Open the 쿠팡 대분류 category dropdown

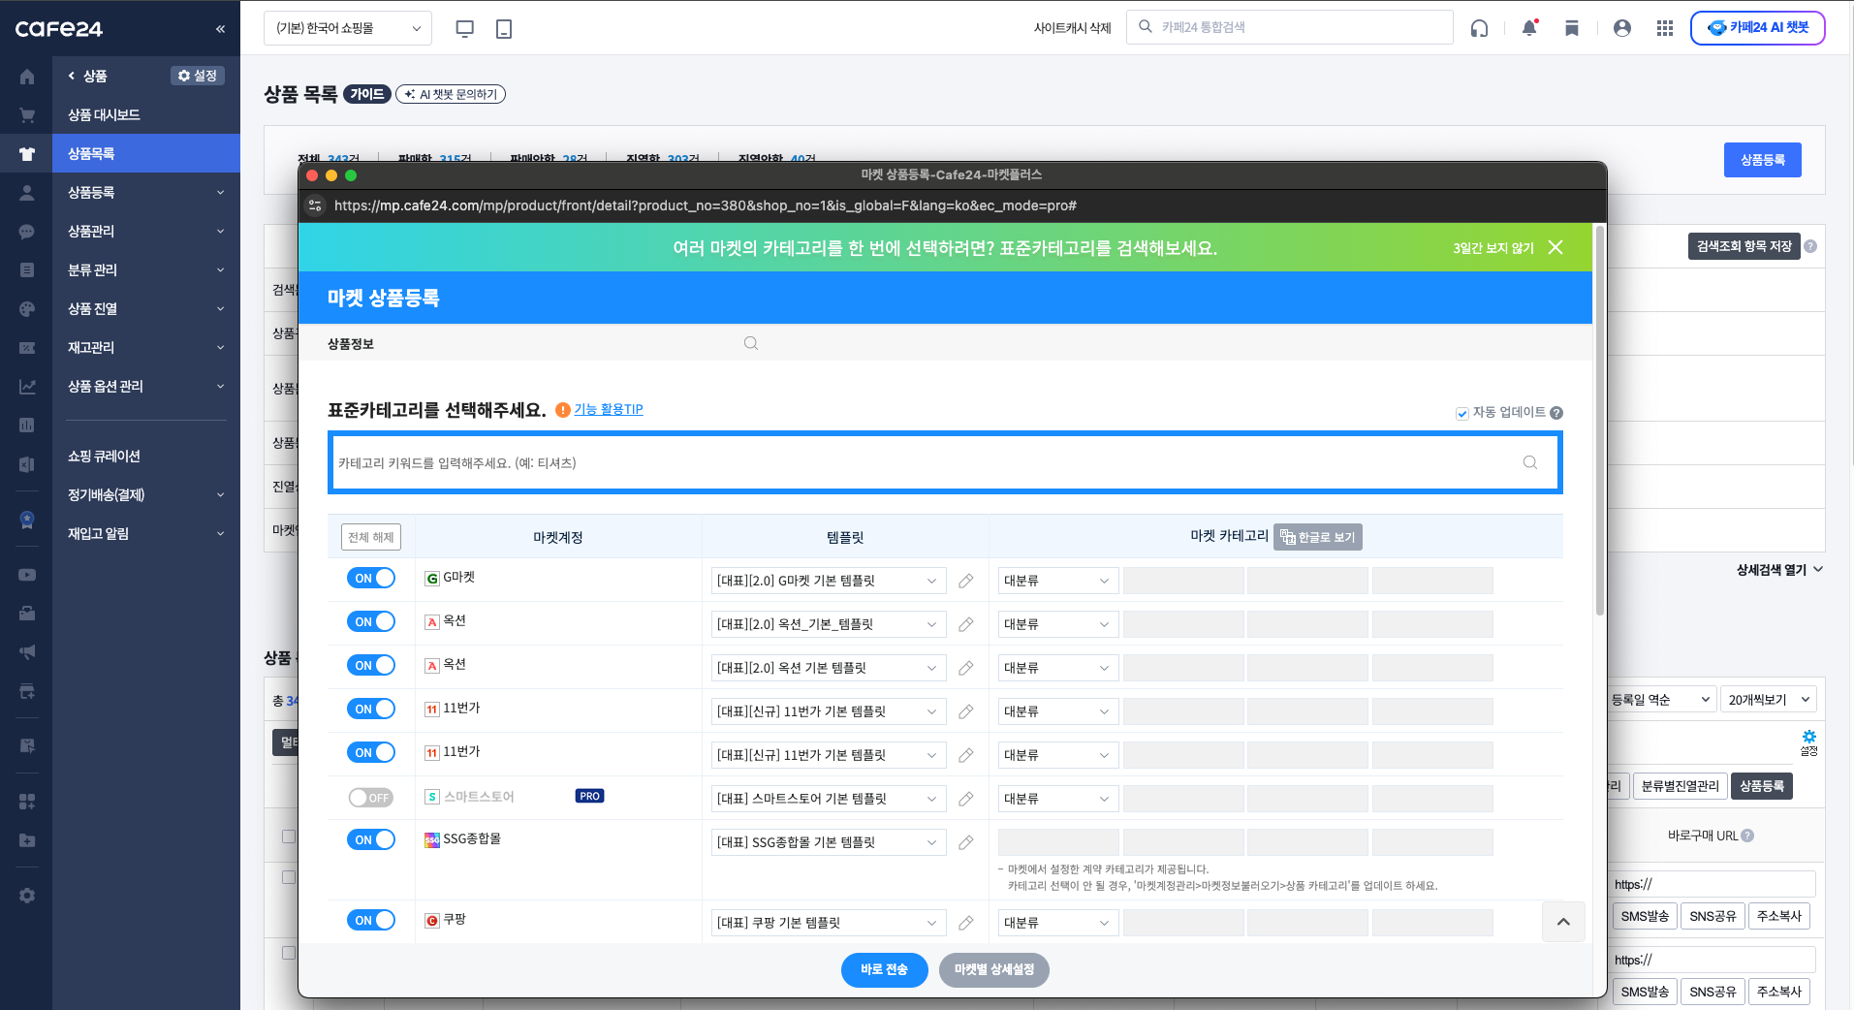(x=1058, y=923)
